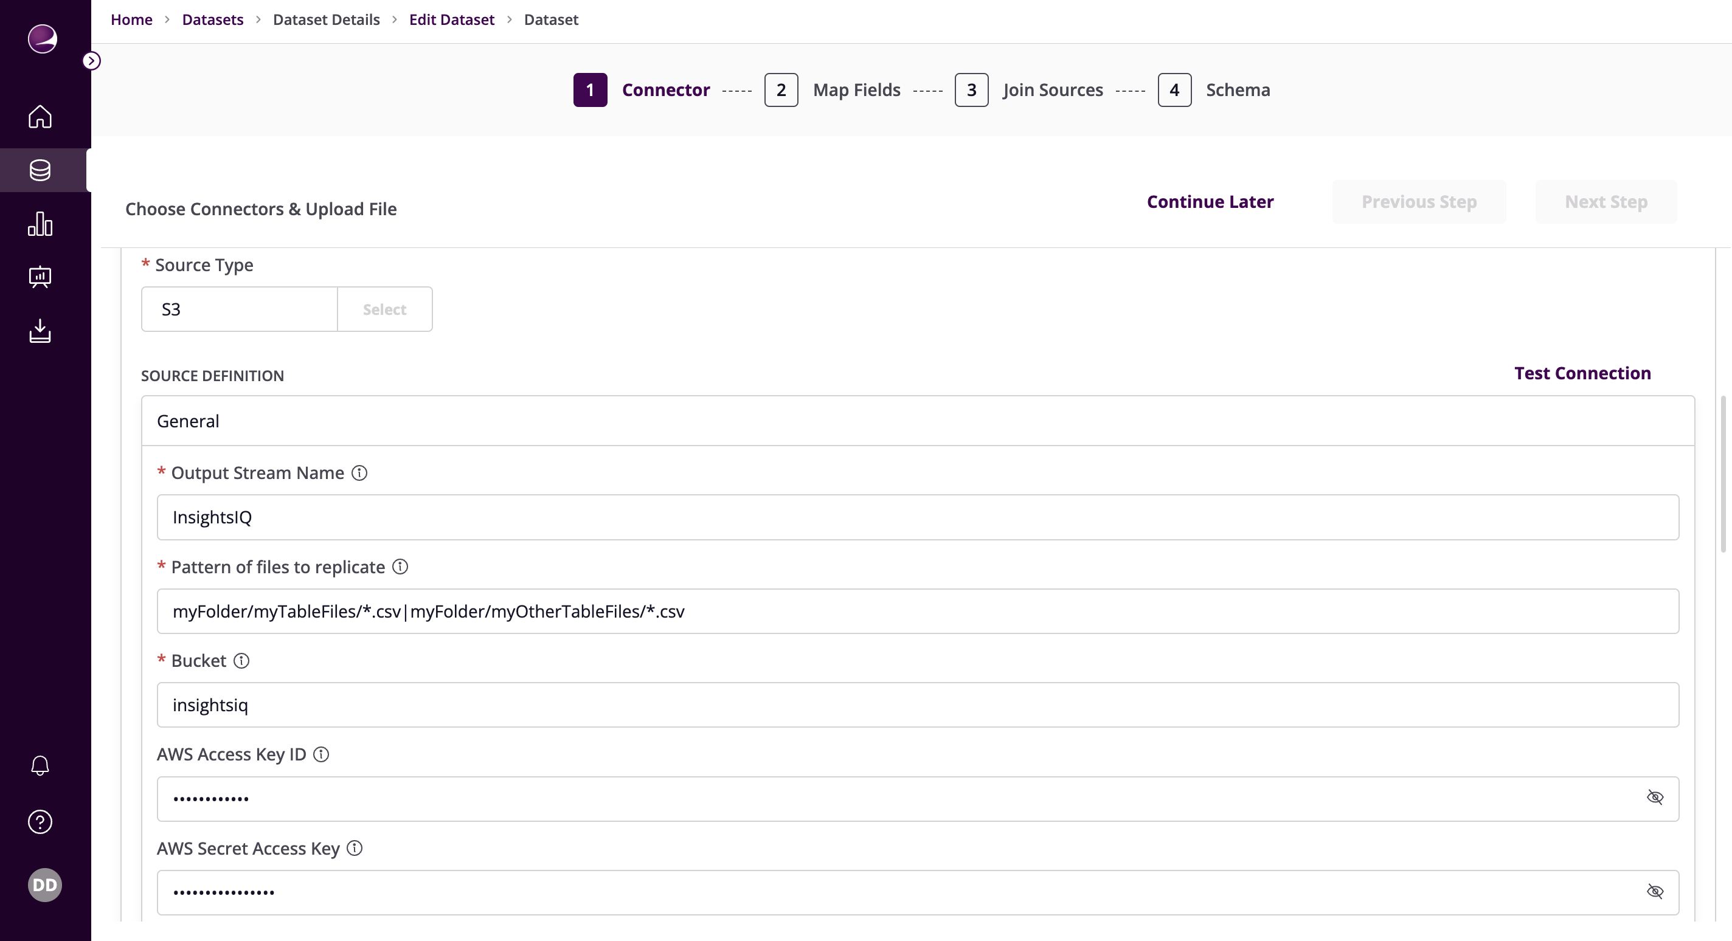Screen dimensions: 1732x941
Task: Click the Pattern of files input field
Action: 917,612
